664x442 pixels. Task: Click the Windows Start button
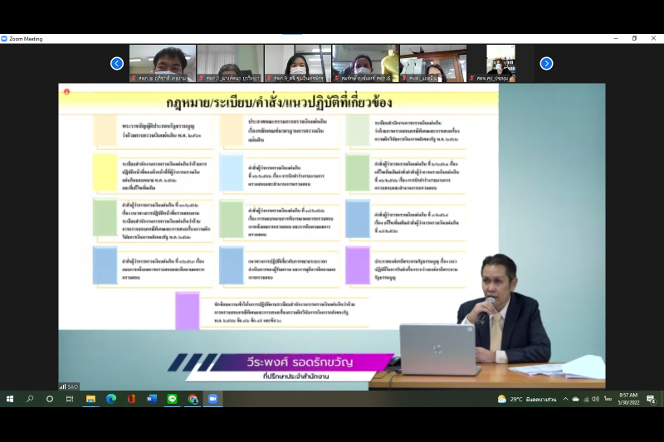(x=10, y=399)
